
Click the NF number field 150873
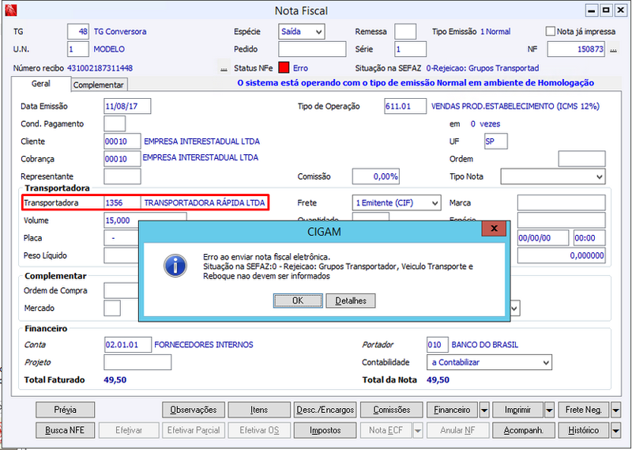pyautogui.click(x=576, y=49)
